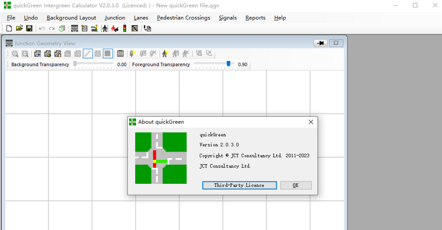Click the Foreground Transparency label
The width and height of the screenshot is (442, 230).
pyautogui.click(x=161, y=64)
